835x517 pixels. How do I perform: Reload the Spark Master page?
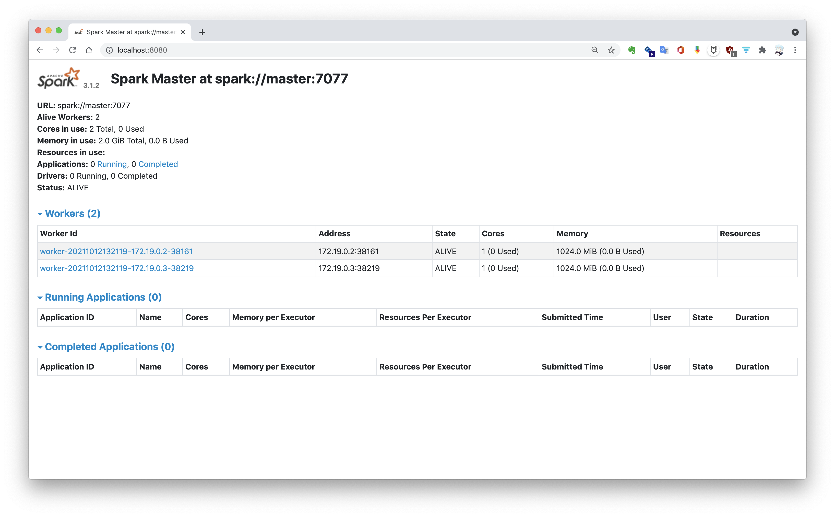click(x=73, y=50)
